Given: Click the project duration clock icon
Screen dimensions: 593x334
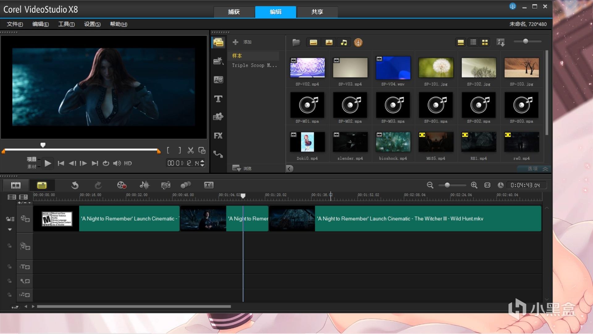Looking at the screenshot, I should tap(501, 185).
